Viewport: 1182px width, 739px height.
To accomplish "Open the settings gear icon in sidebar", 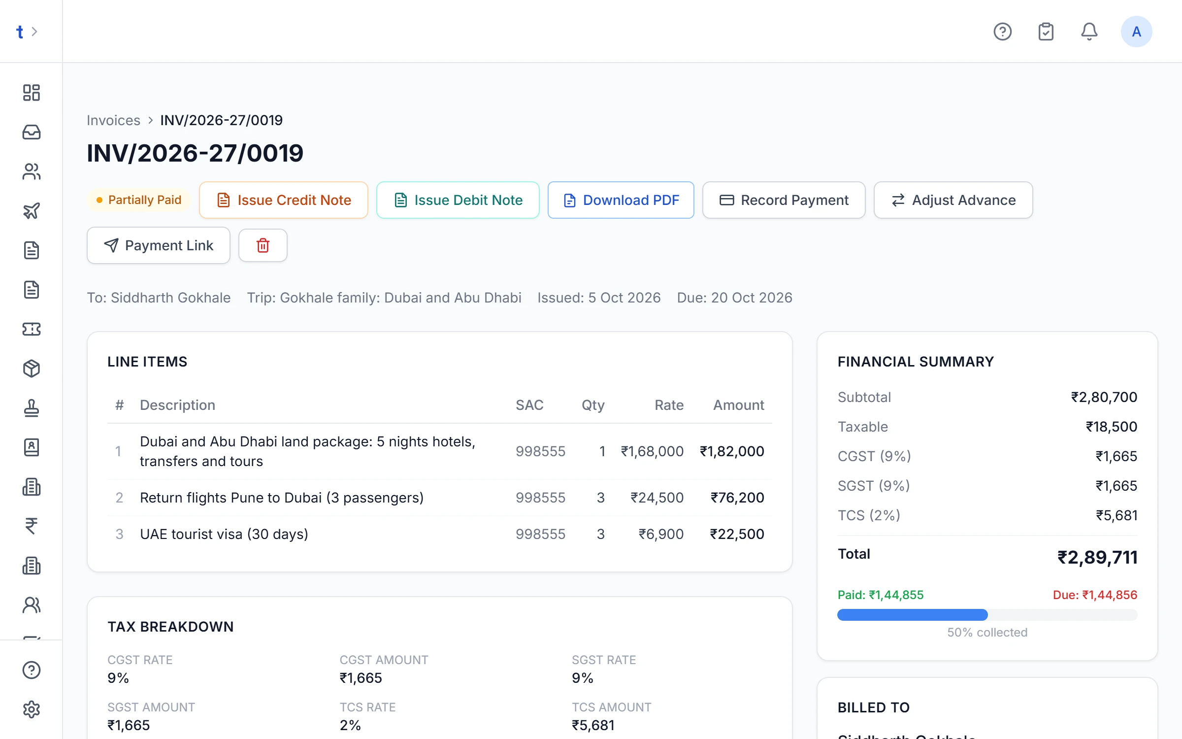I will coord(31,709).
